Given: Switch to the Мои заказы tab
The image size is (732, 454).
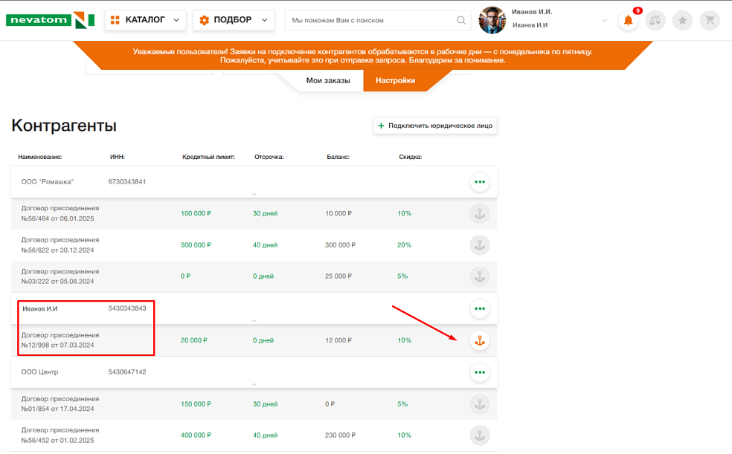Looking at the screenshot, I should coord(328,81).
